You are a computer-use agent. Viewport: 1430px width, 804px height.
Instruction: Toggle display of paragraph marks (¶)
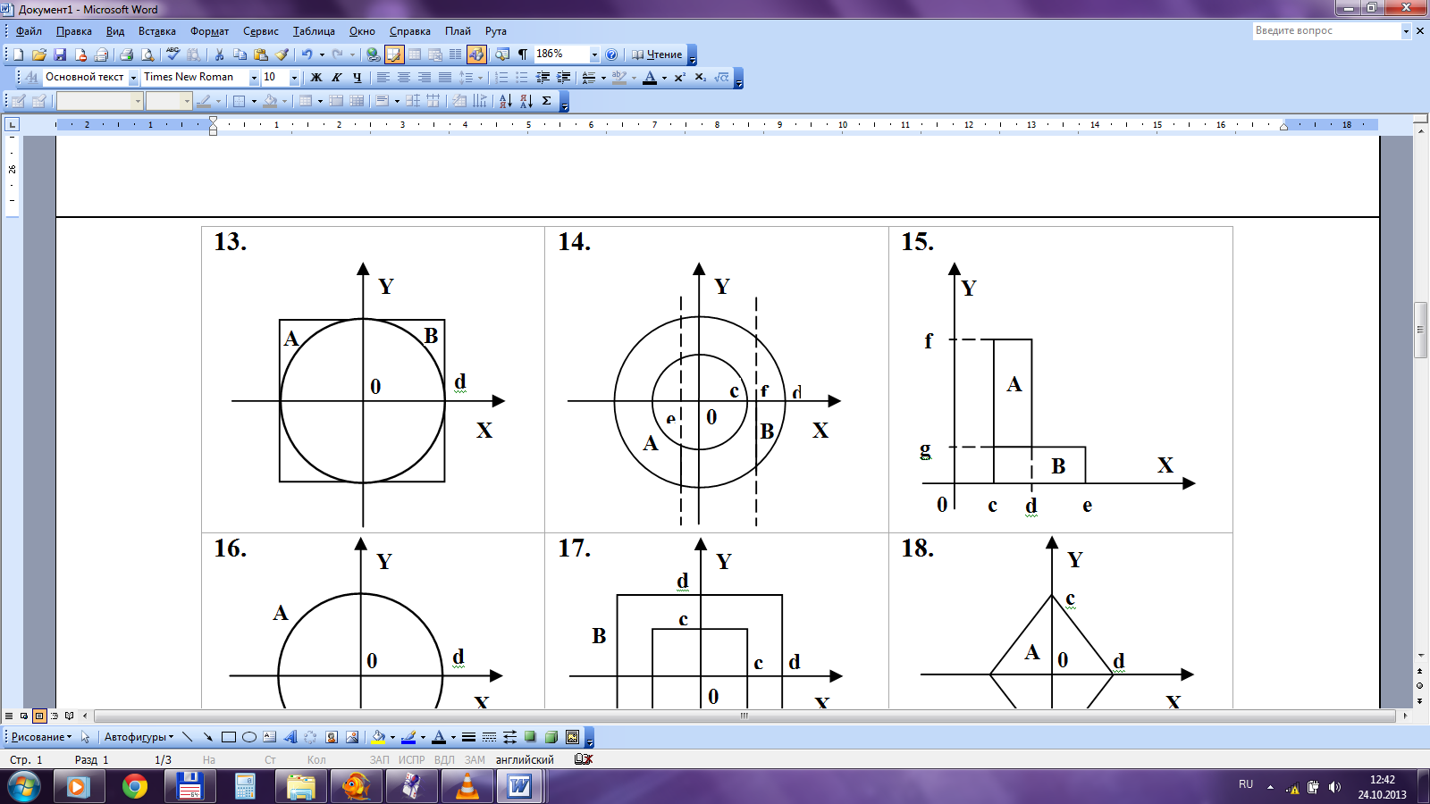point(523,54)
